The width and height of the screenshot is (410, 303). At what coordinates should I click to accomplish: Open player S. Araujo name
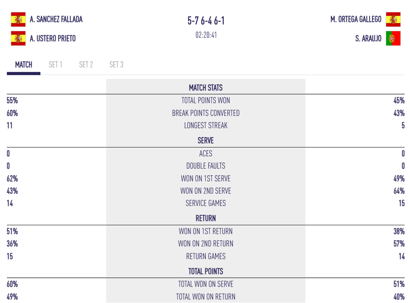[368, 38]
